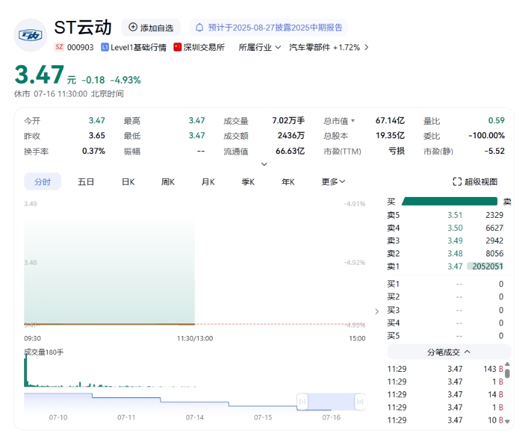Collapse order book panel with side arrow
Image resolution: width=522 pixels, height=439 pixels.
(376, 311)
